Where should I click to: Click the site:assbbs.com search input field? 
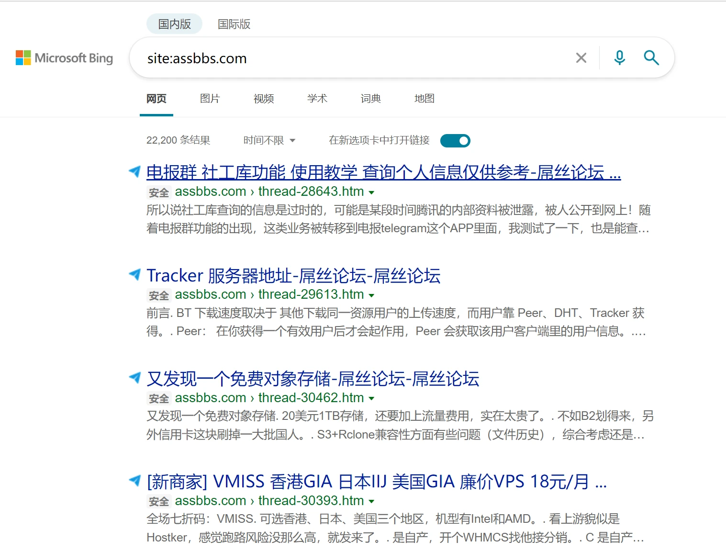[x=354, y=58]
